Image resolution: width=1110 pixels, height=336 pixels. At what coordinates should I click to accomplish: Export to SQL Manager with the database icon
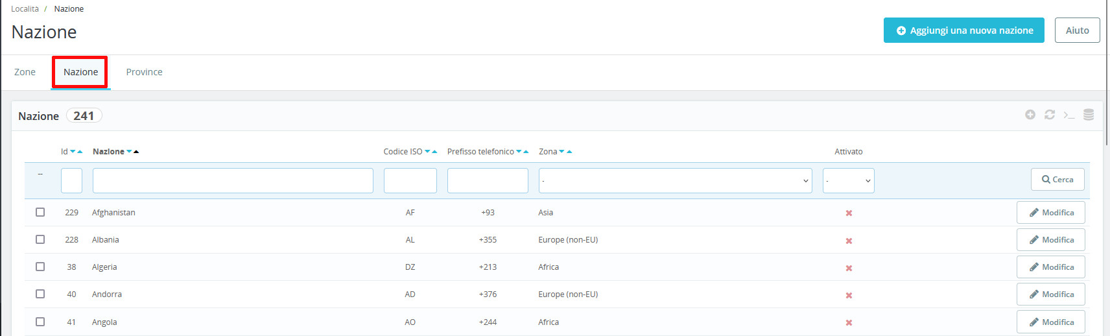click(1089, 115)
